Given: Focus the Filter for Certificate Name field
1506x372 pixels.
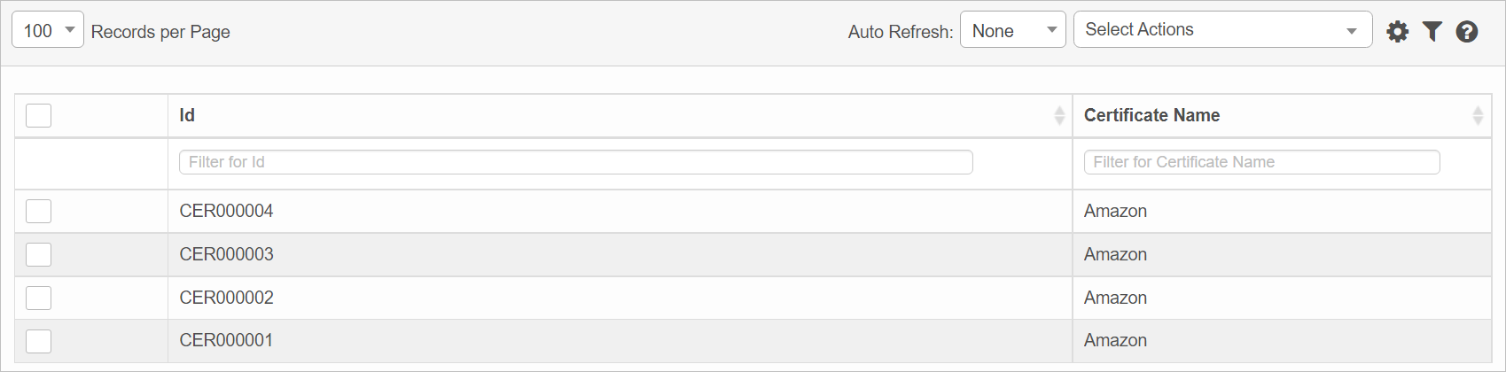Looking at the screenshot, I should [1261, 162].
